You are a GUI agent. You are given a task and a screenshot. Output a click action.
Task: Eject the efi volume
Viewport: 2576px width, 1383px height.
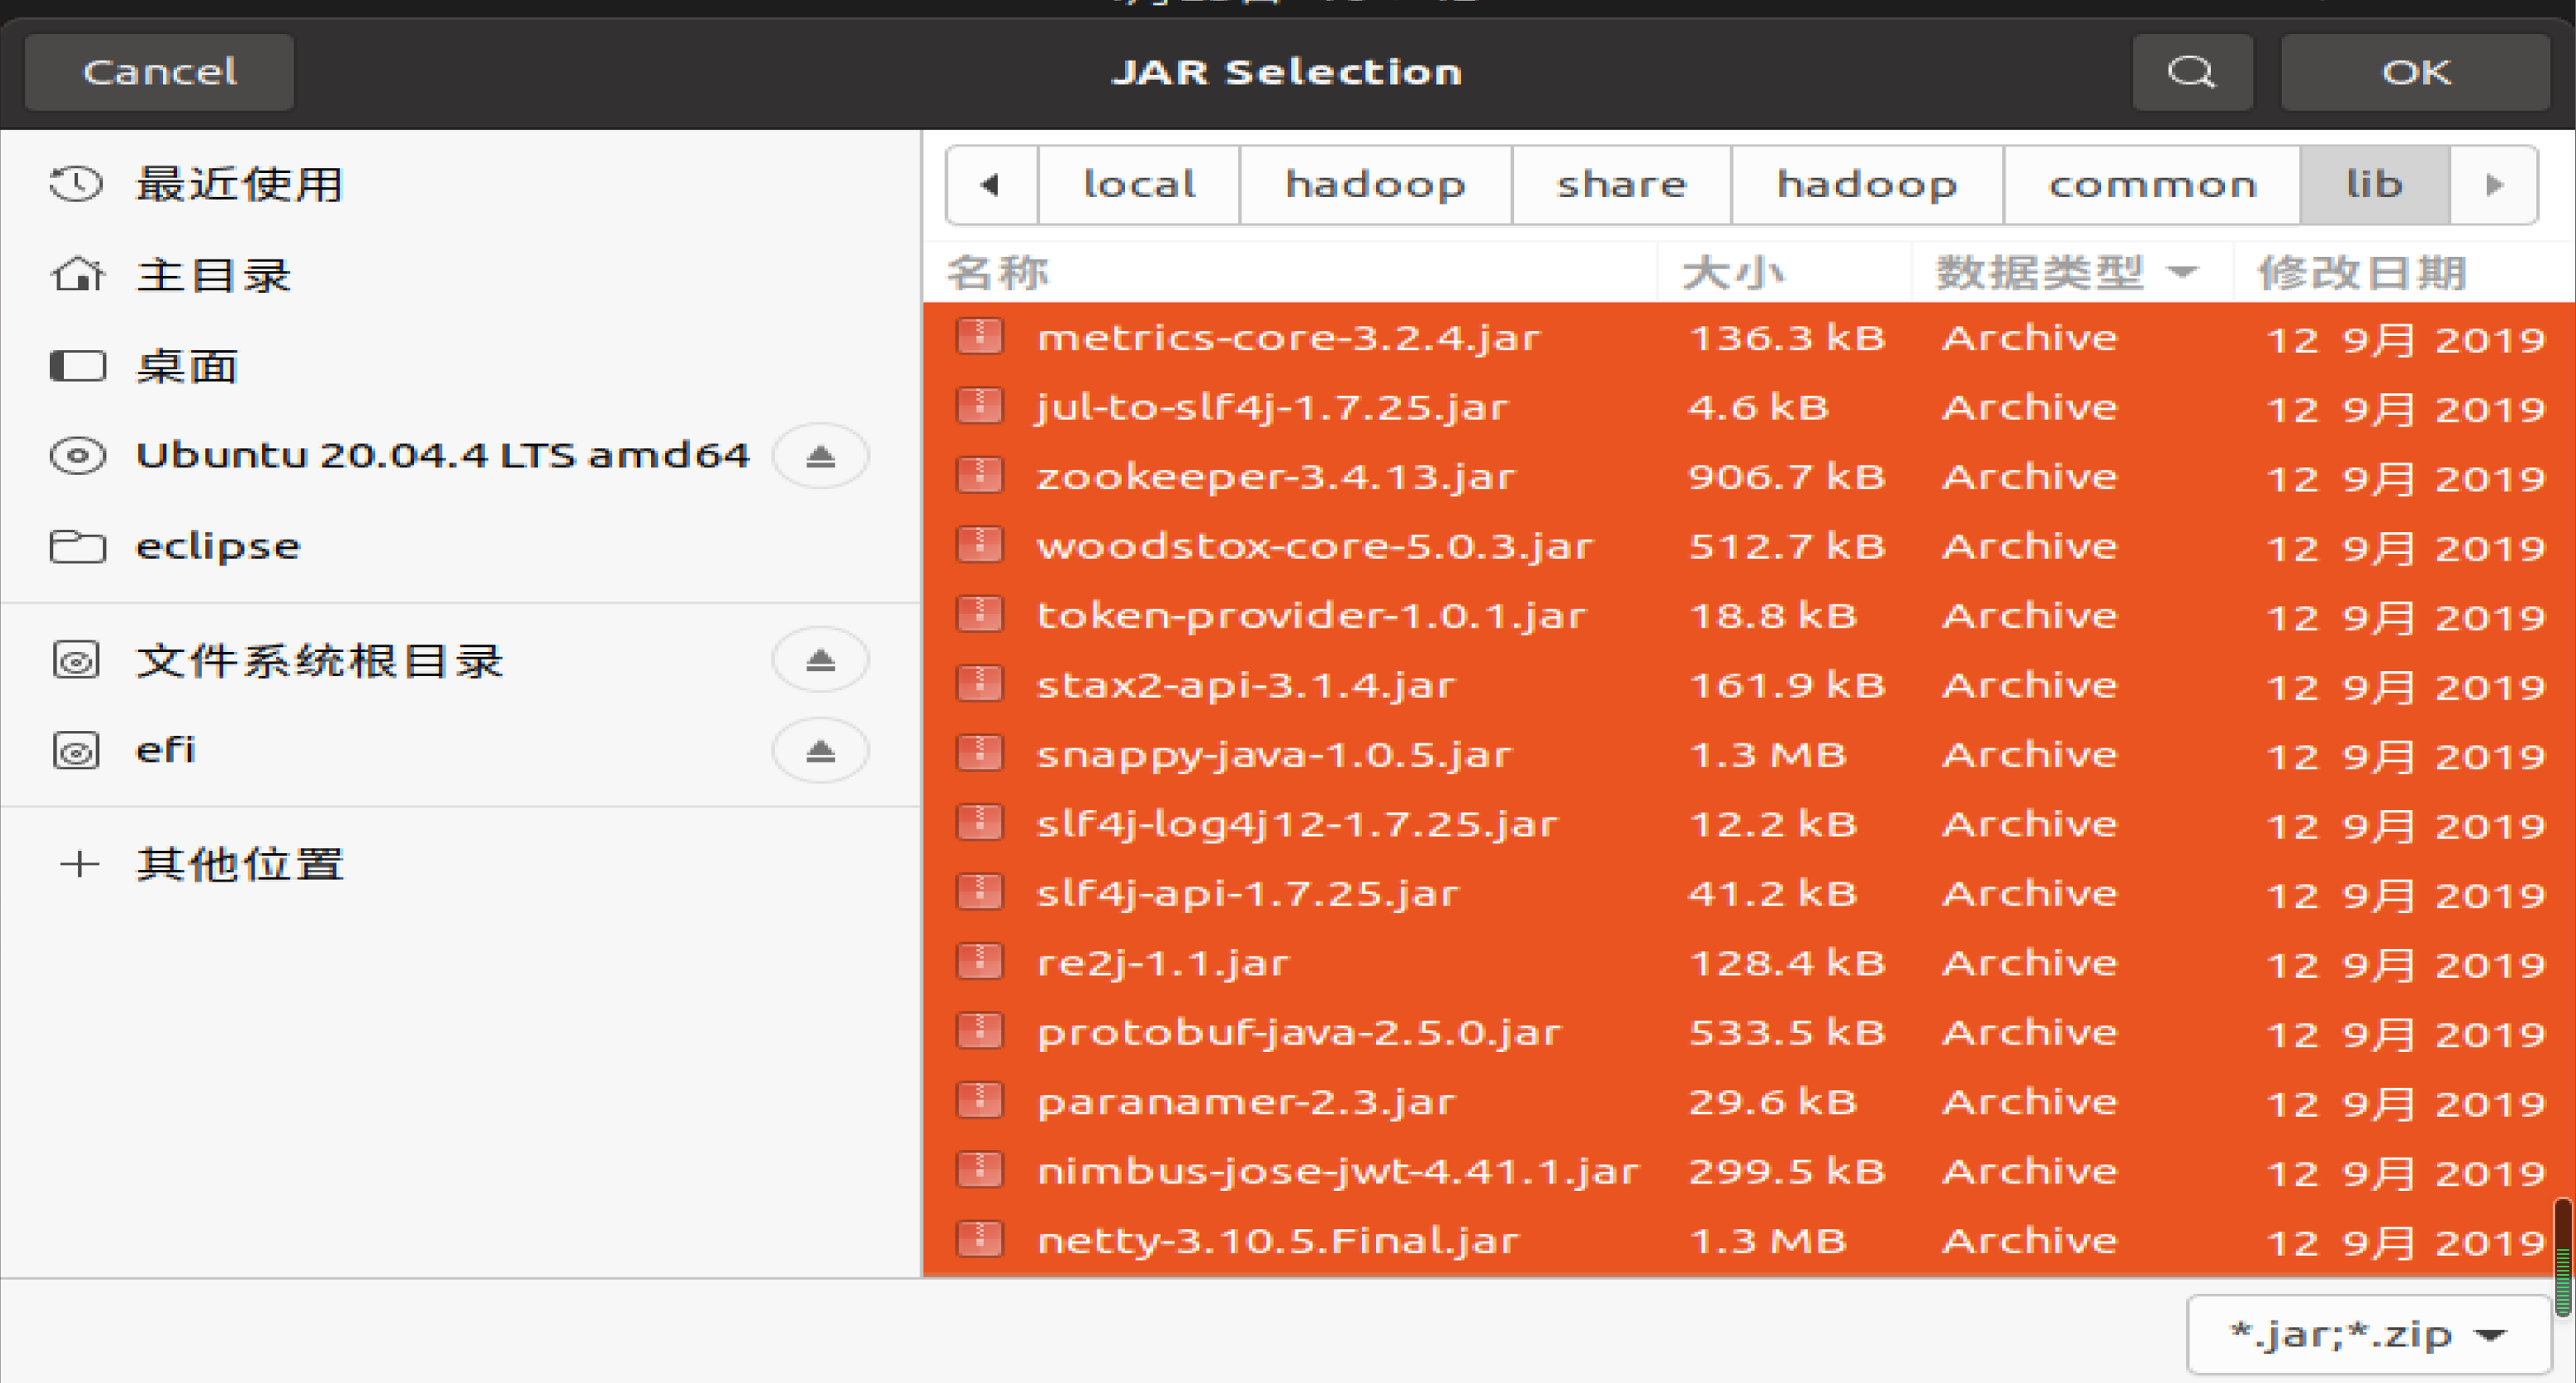tap(820, 750)
